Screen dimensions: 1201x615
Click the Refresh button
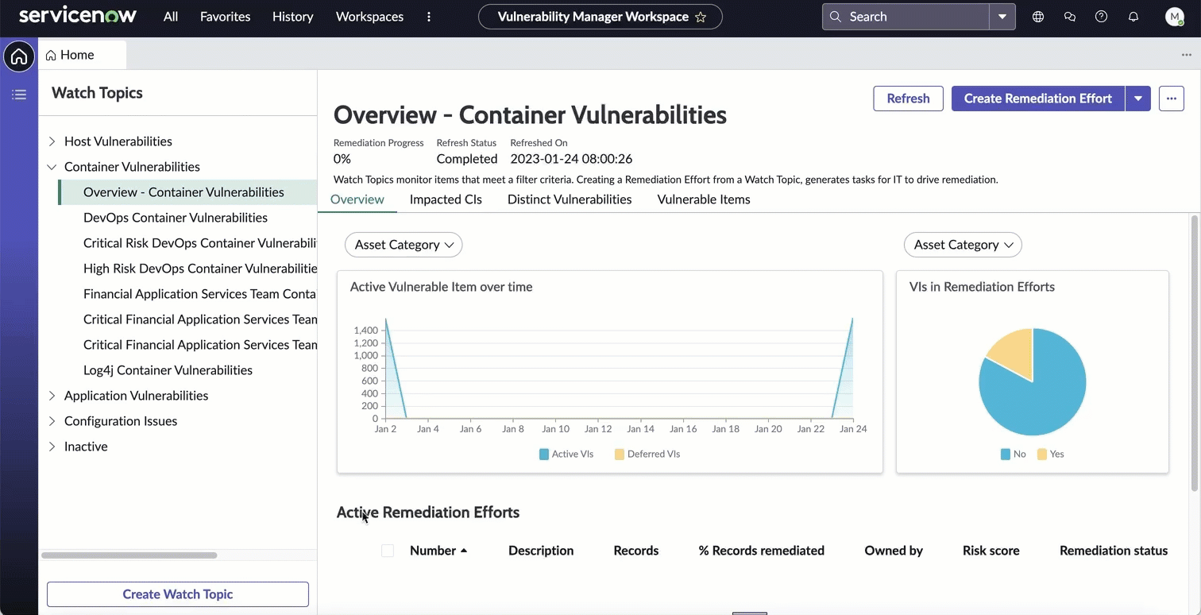click(x=909, y=99)
